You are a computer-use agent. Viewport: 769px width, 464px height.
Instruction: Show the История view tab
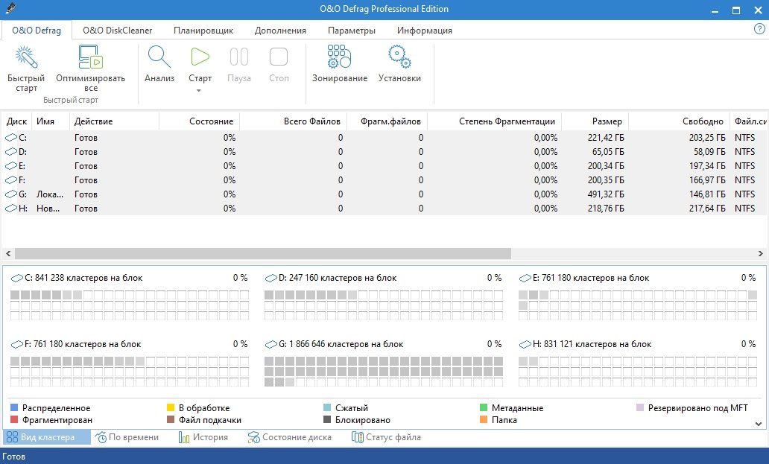coord(203,437)
